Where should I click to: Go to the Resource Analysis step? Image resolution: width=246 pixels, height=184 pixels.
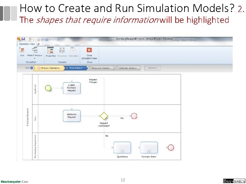pyautogui.click(x=100, y=68)
